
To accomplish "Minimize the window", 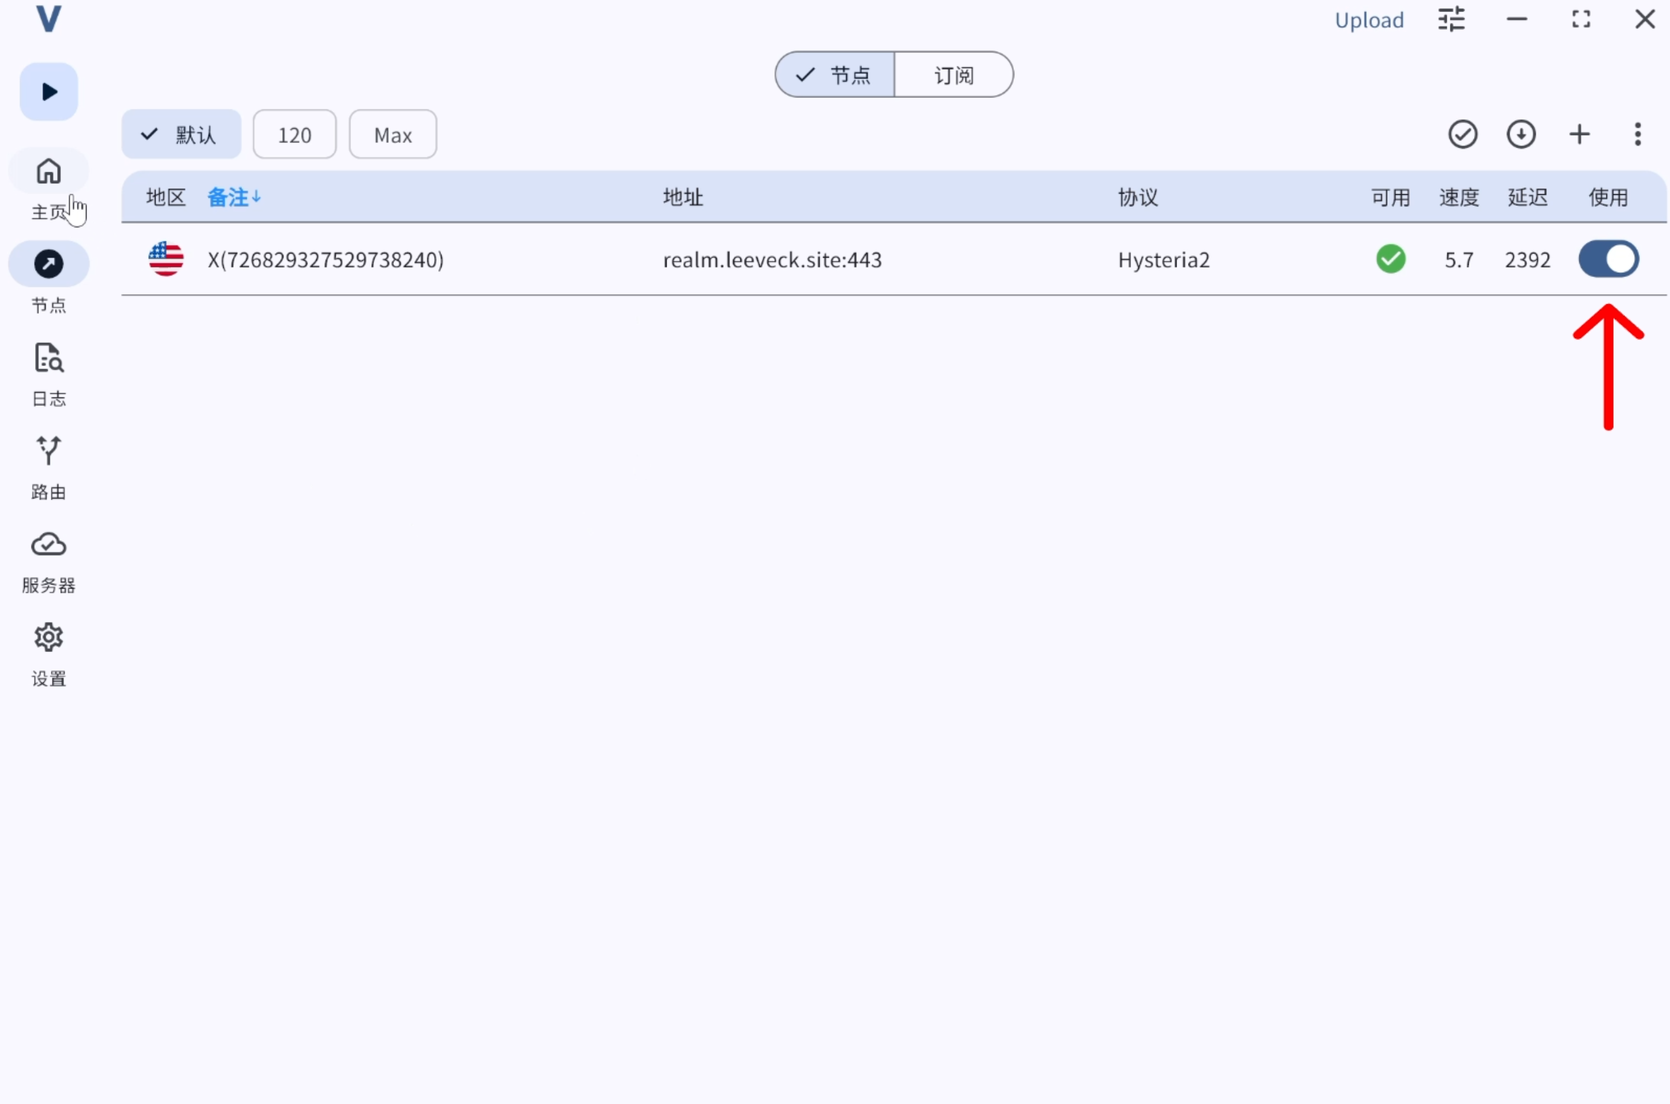I will 1516,19.
